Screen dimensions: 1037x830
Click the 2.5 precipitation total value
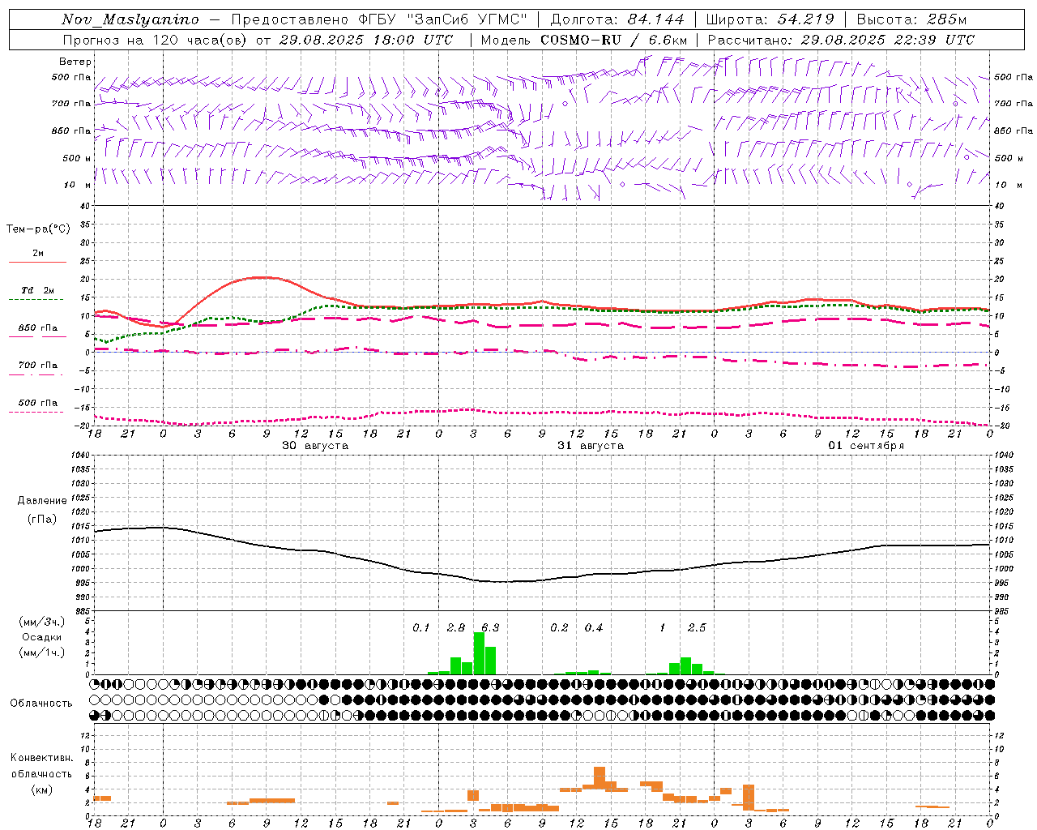(x=697, y=628)
